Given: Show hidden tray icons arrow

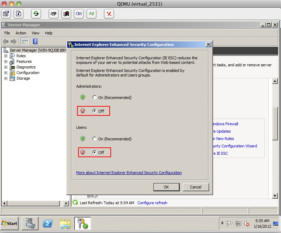Looking at the screenshot, I should click(222, 223).
